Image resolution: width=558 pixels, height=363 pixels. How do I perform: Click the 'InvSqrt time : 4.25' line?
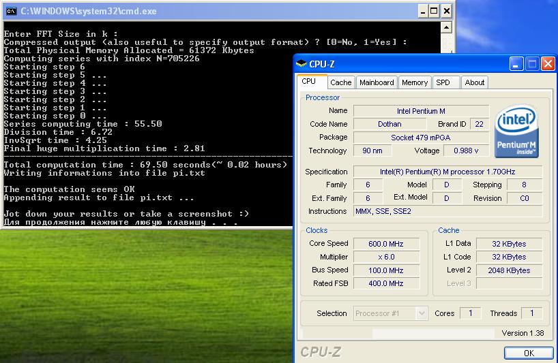(x=55, y=140)
